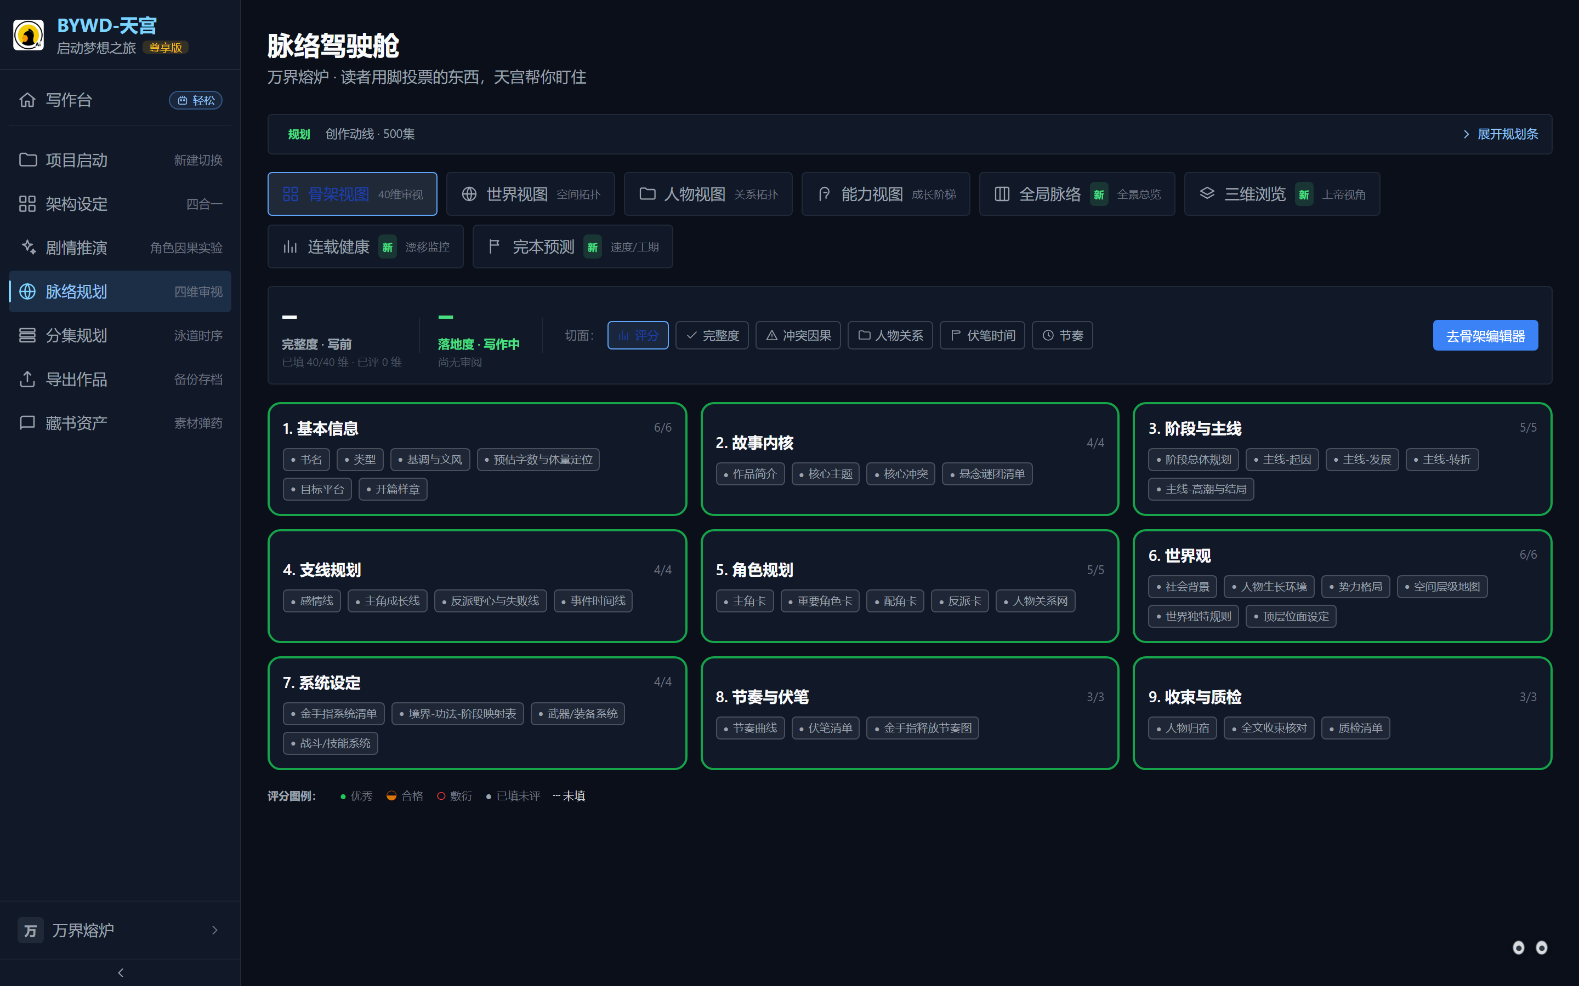The width and height of the screenshot is (1579, 986).
Task: Click the BYWD-天宫 app logo
Action: 29,35
